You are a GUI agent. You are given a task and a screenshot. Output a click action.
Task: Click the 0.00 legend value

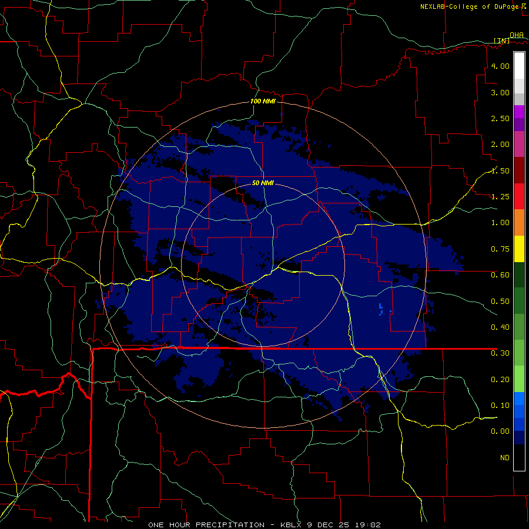[500, 431]
